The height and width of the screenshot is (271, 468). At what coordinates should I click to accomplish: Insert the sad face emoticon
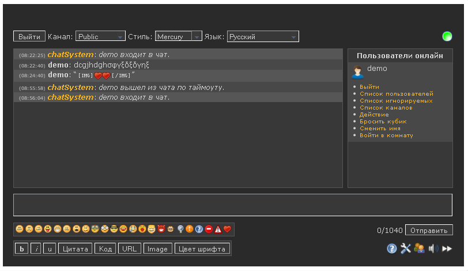click(x=29, y=229)
